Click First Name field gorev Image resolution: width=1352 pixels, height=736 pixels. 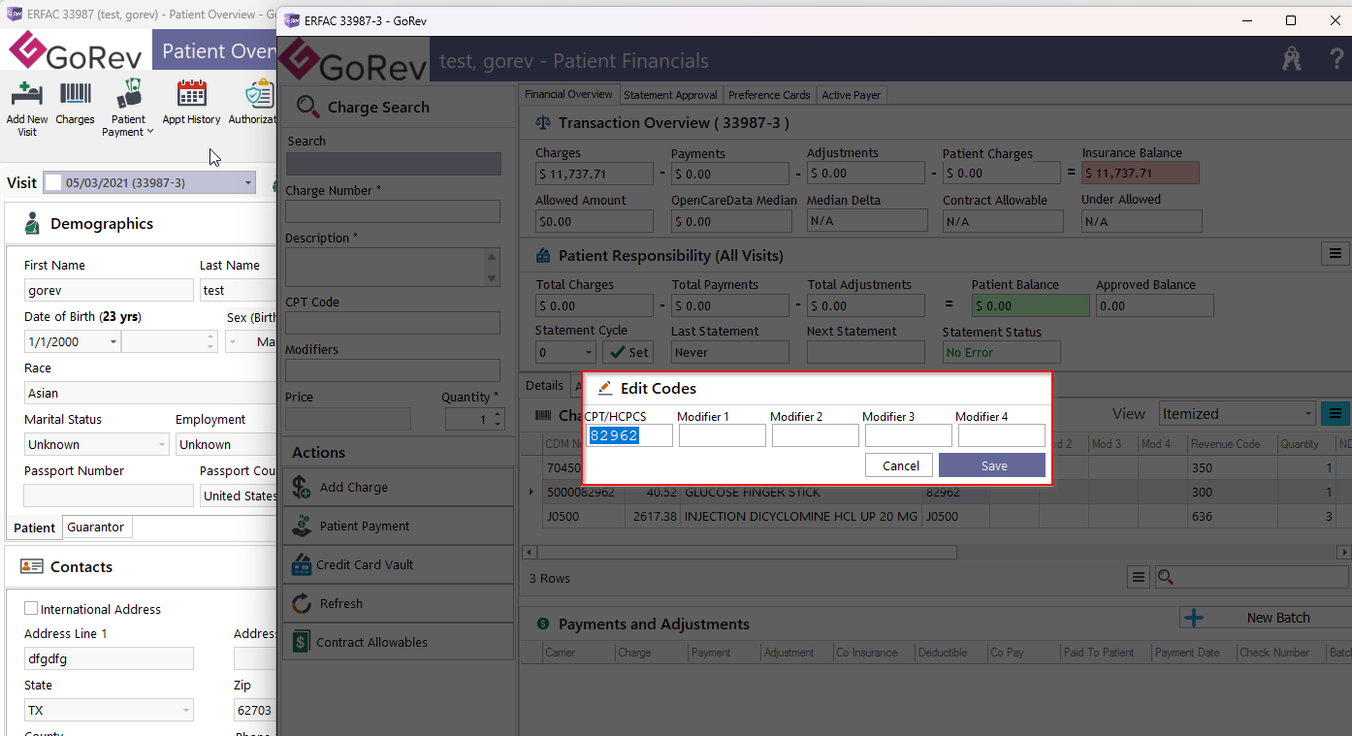pos(109,290)
